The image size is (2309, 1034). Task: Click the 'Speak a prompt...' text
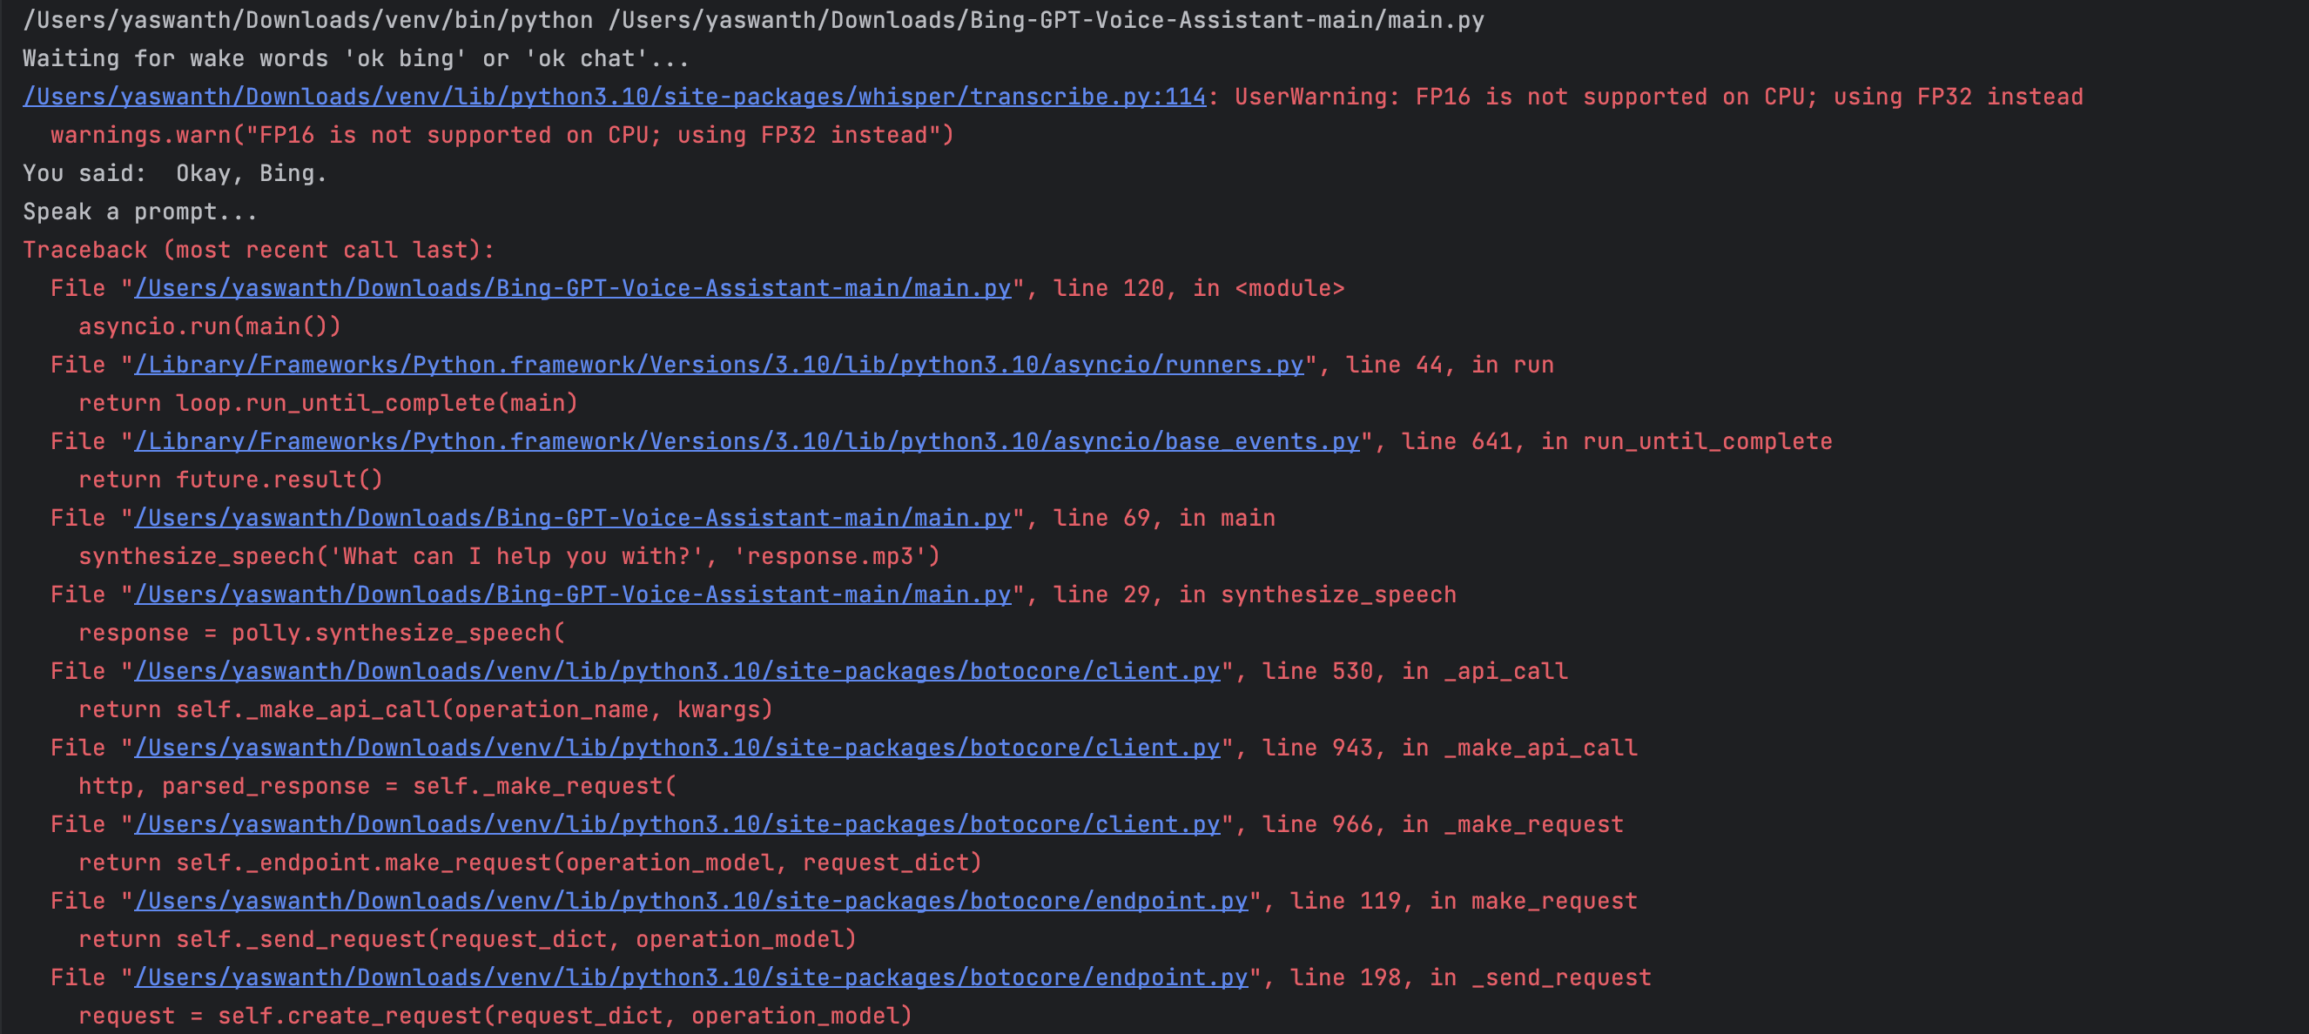(x=139, y=211)
